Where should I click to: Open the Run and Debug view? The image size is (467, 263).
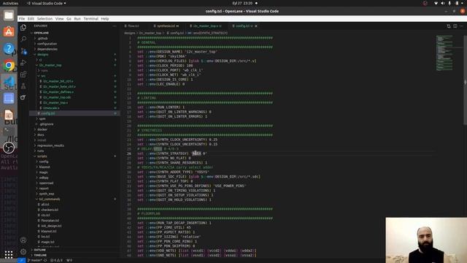[x=23, y=63]
